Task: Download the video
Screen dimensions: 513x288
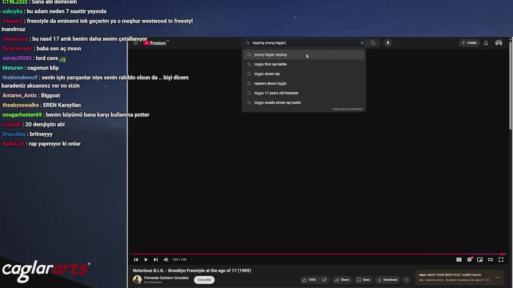Action: pos(388,280)
